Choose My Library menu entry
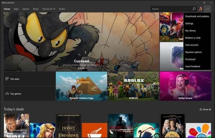 coord(197,31)
